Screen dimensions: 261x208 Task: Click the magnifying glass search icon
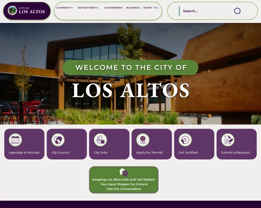coord(238,11)
